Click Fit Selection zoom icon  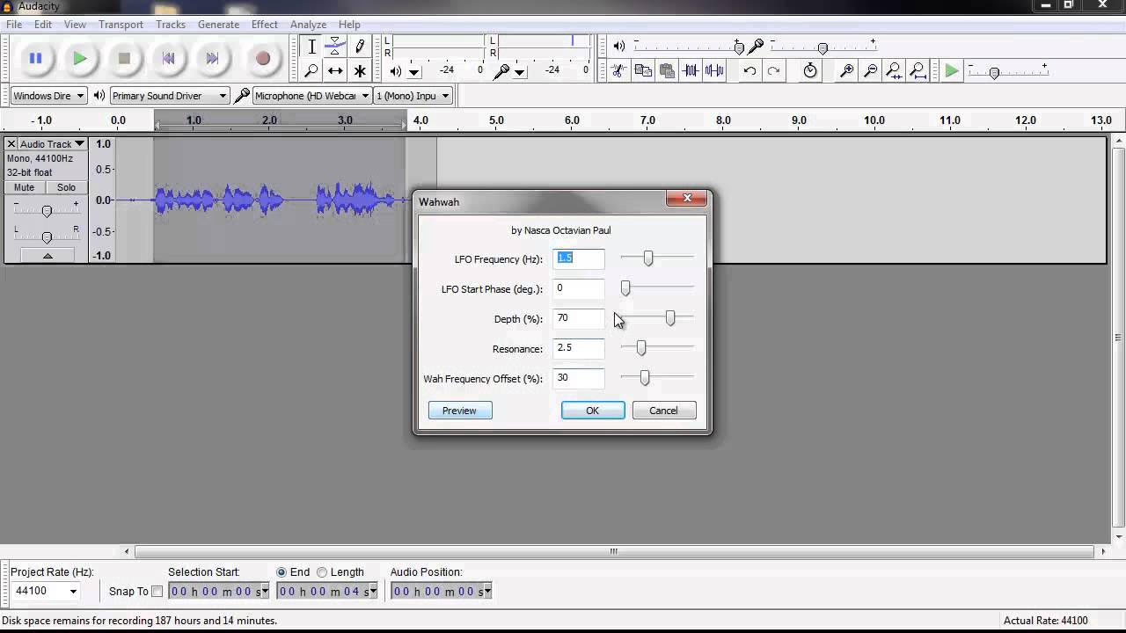[x=894, y=71]
